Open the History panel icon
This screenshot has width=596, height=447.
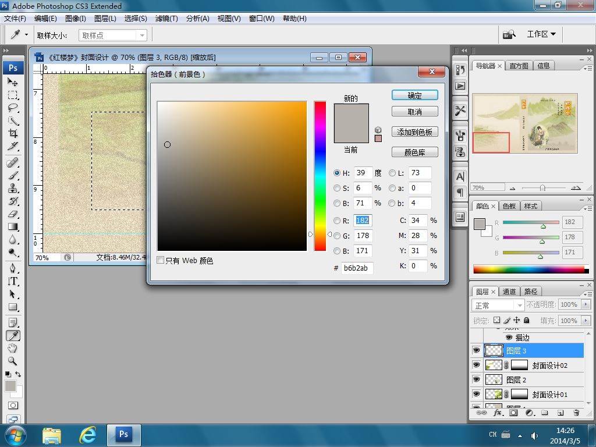pos(460,70)
